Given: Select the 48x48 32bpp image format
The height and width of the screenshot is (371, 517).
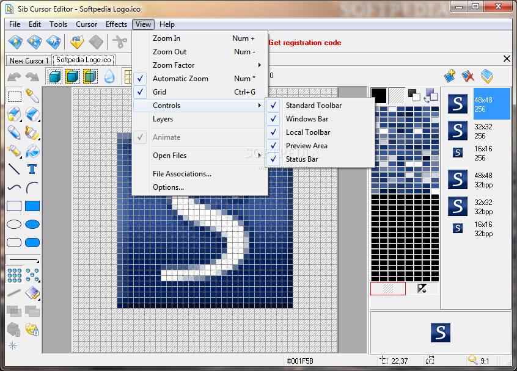Looking at the screenshot, I should coord(477,180).
